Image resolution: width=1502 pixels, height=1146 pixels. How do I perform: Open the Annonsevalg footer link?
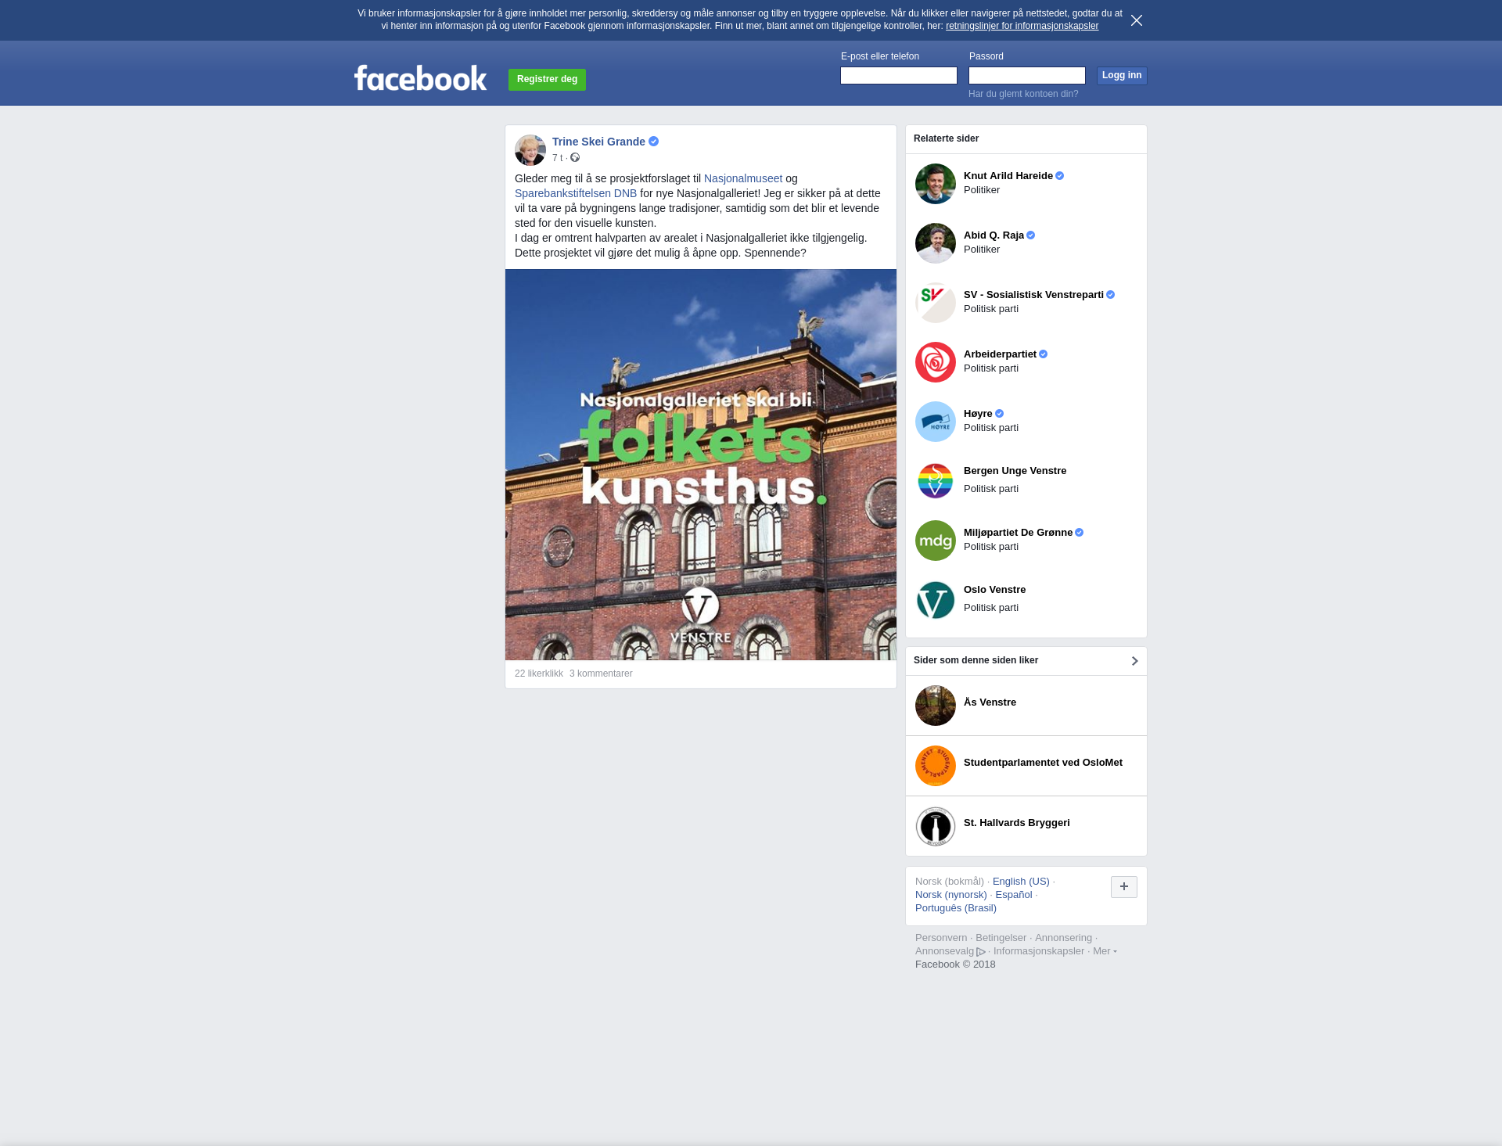point(944,951)
